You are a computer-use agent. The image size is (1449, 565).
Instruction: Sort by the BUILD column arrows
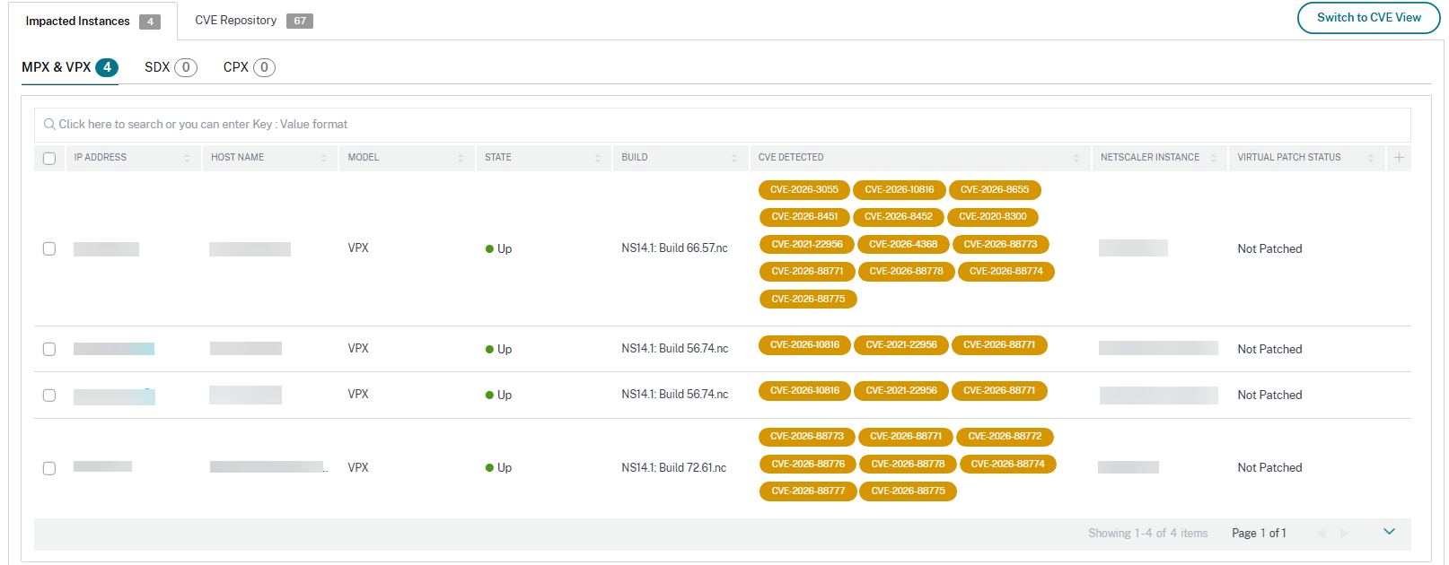[734, 158]
